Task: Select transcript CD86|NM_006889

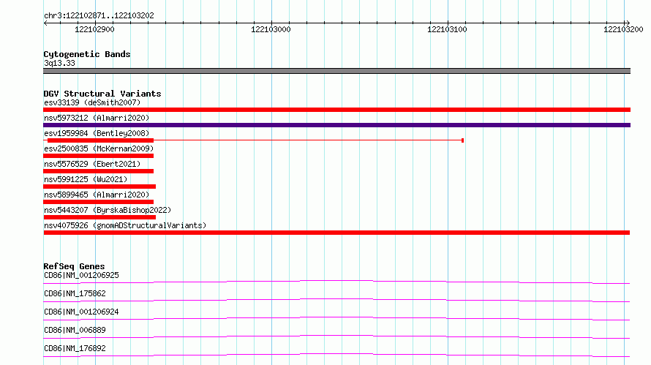Action: click(75, 330)
